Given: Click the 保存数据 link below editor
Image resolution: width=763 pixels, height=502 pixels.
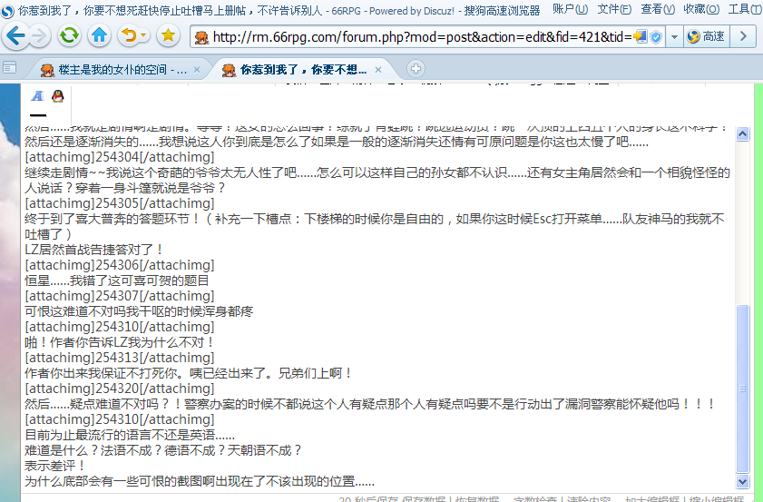Looking at the screenshot, I should [x=424, y=499].
